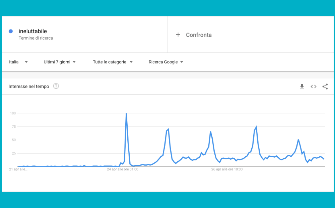Download the interest over time chart data

[x=302, y=87]
